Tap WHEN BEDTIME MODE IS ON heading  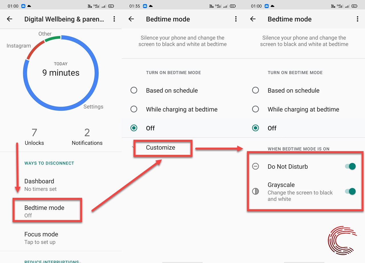click(299, 149)
